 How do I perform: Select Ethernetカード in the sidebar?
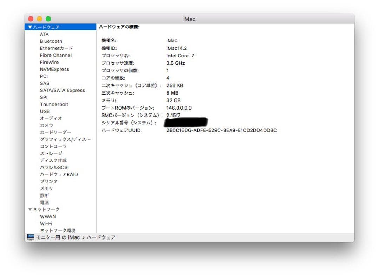[57, 48]
